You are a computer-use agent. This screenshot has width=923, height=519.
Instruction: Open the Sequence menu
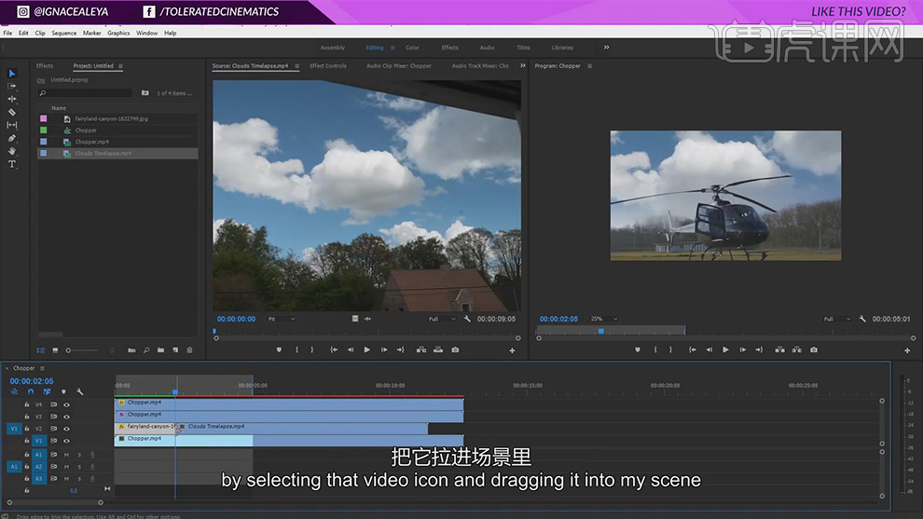click(x=64, y=33)
